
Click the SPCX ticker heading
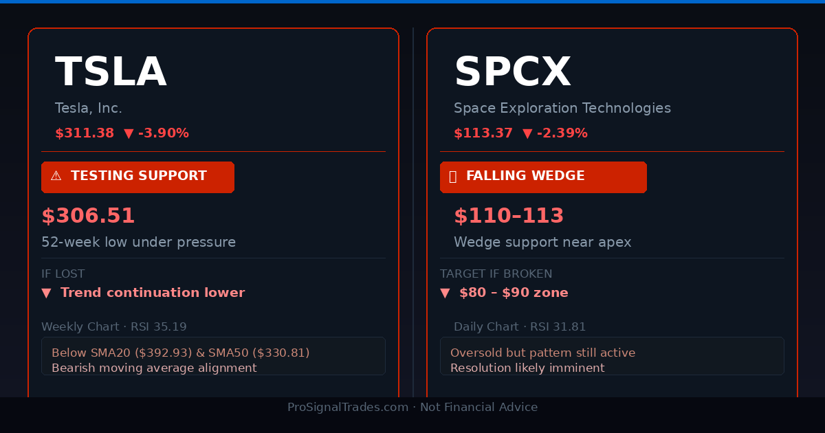(x=512, y=72)
